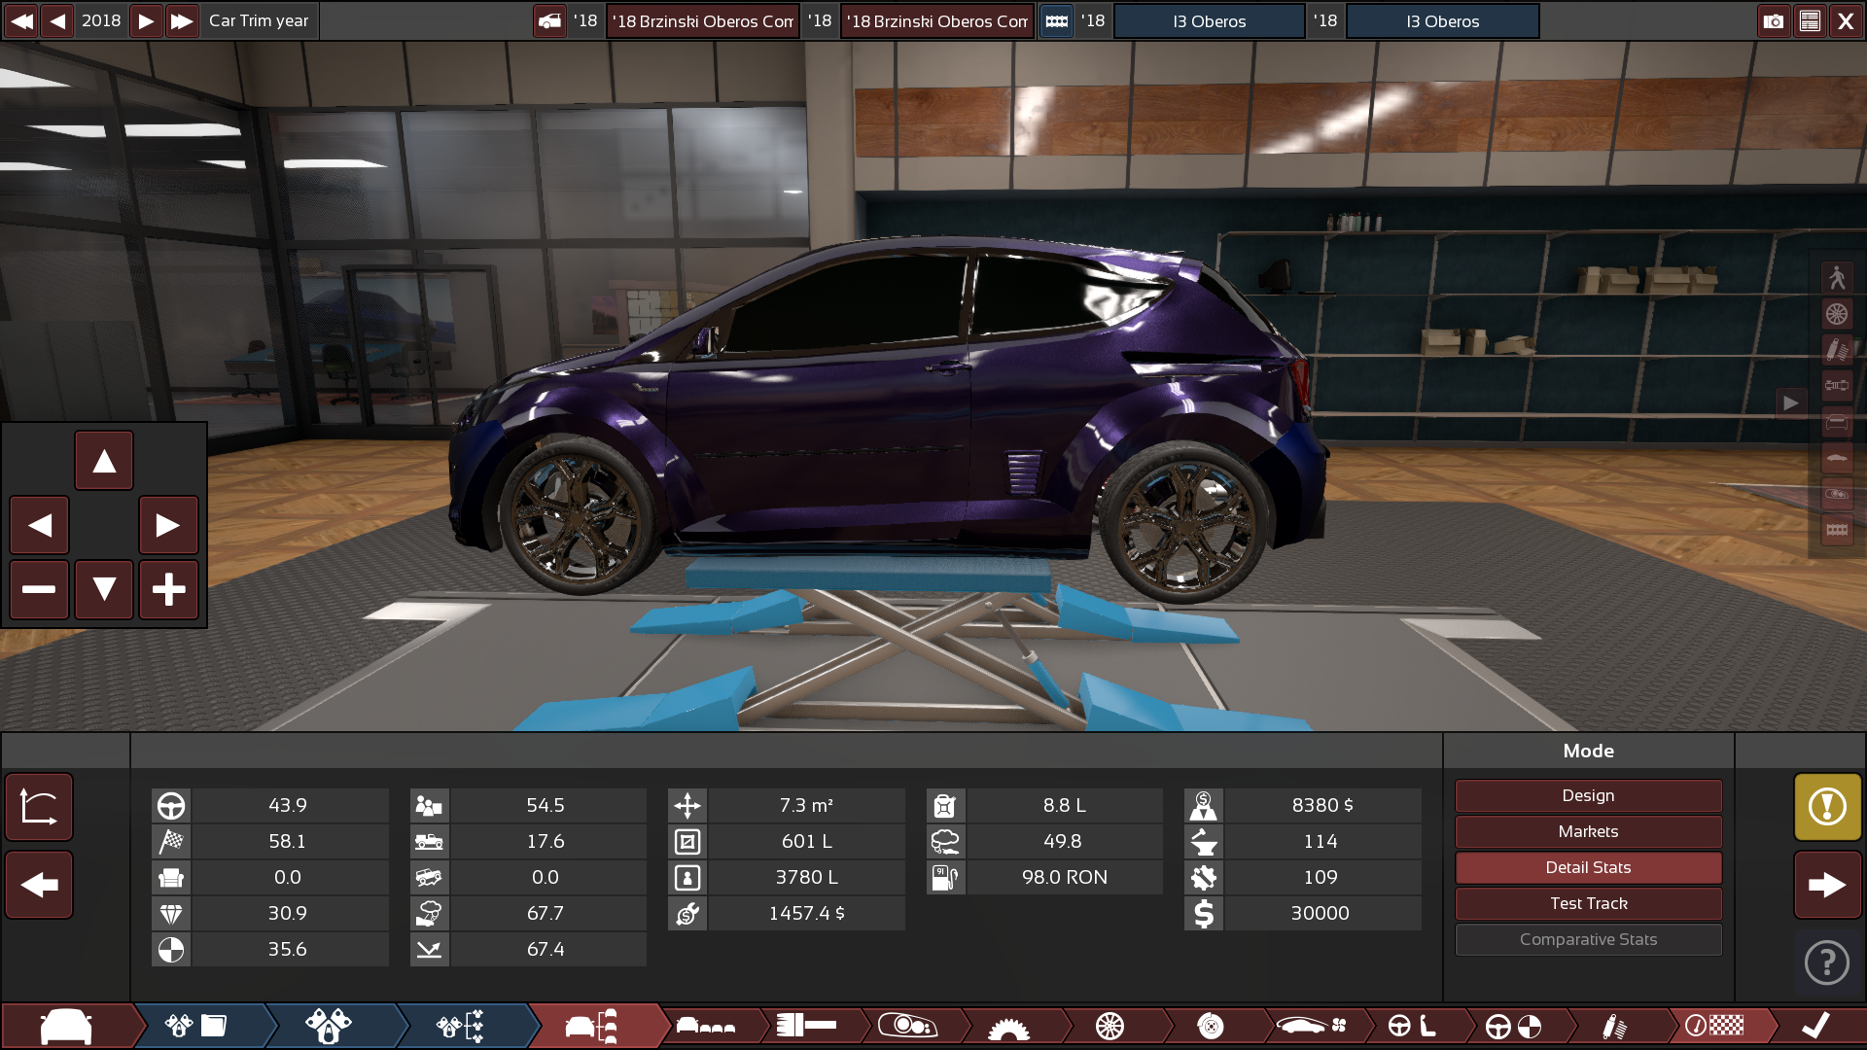Tilt camera up with the up arrow
1867x1050 pixels.
pos(104,461)
